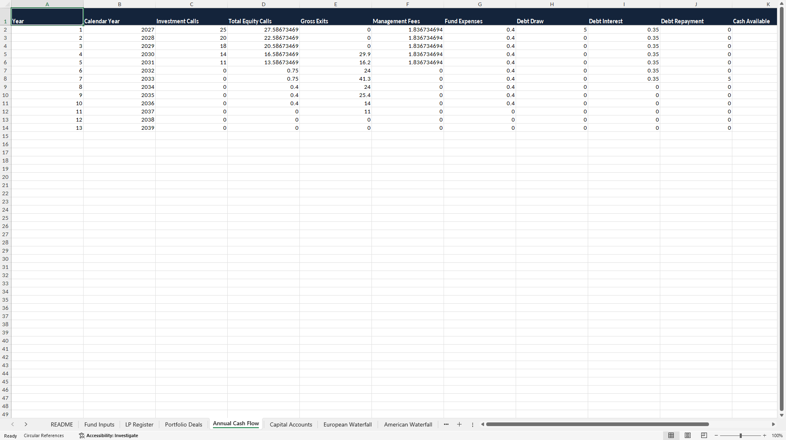Open the README sheet tab
Viewport: 786px width, 440px height.
click(62, 424)
